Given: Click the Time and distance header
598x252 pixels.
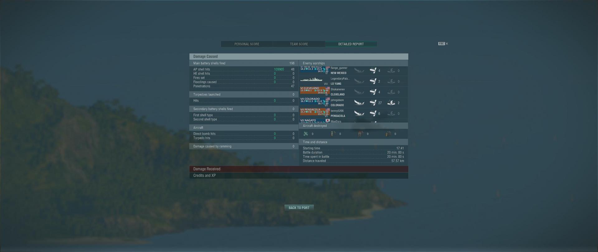Looking at the screenshot, I should pos(354,142).
